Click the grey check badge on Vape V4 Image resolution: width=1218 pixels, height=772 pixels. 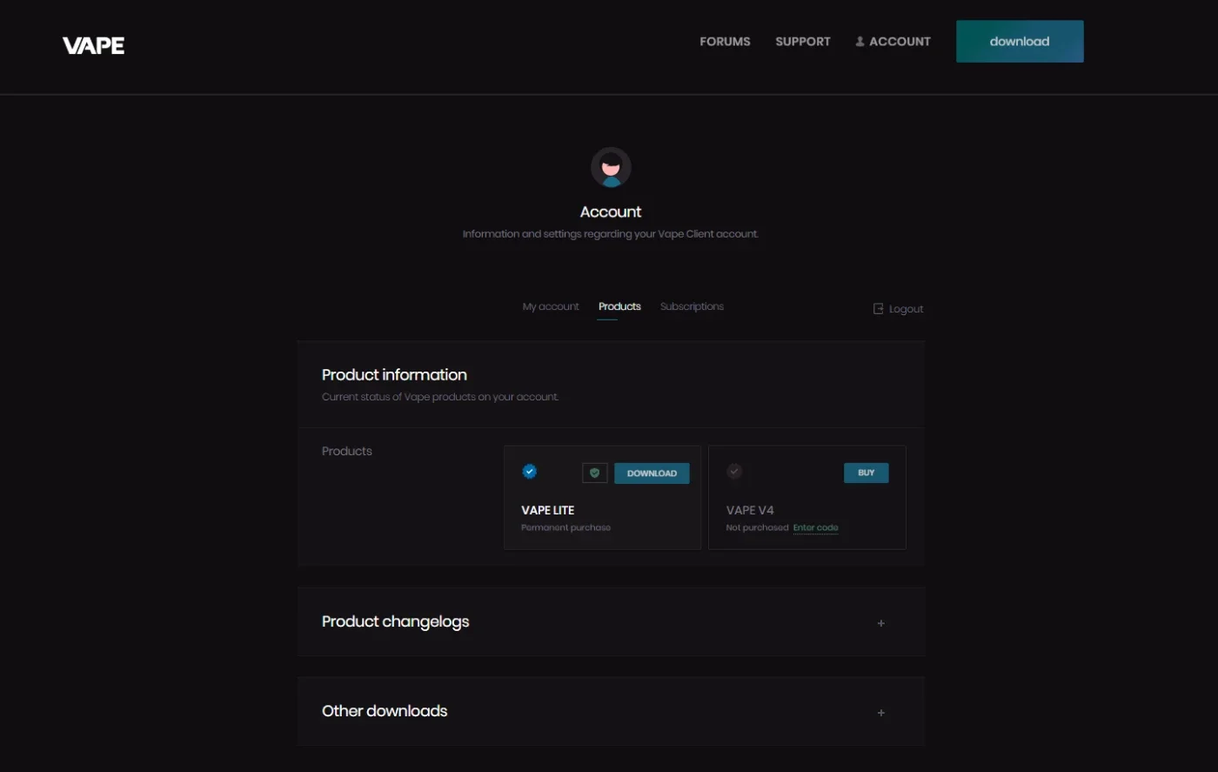coord(734,472)
